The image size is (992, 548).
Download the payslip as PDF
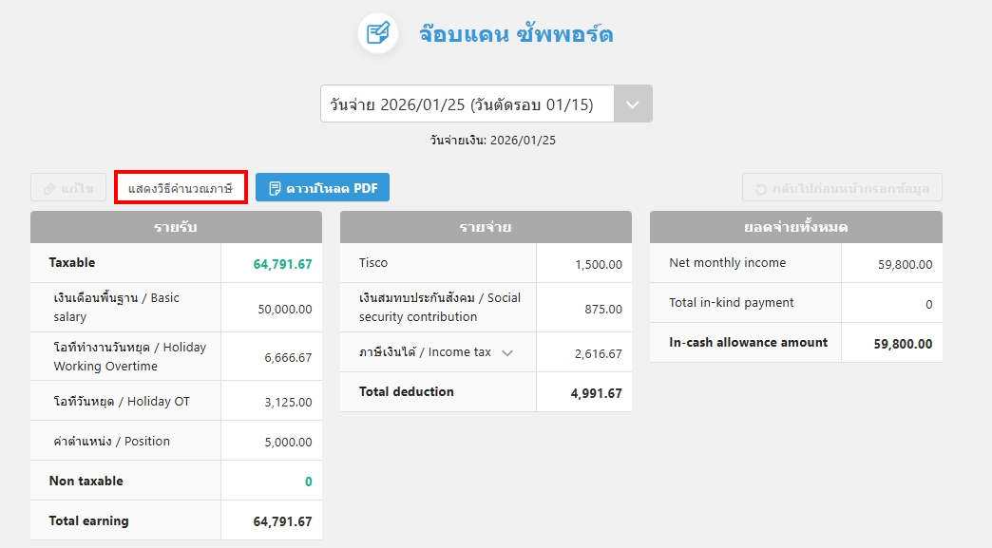pos(322,188)
